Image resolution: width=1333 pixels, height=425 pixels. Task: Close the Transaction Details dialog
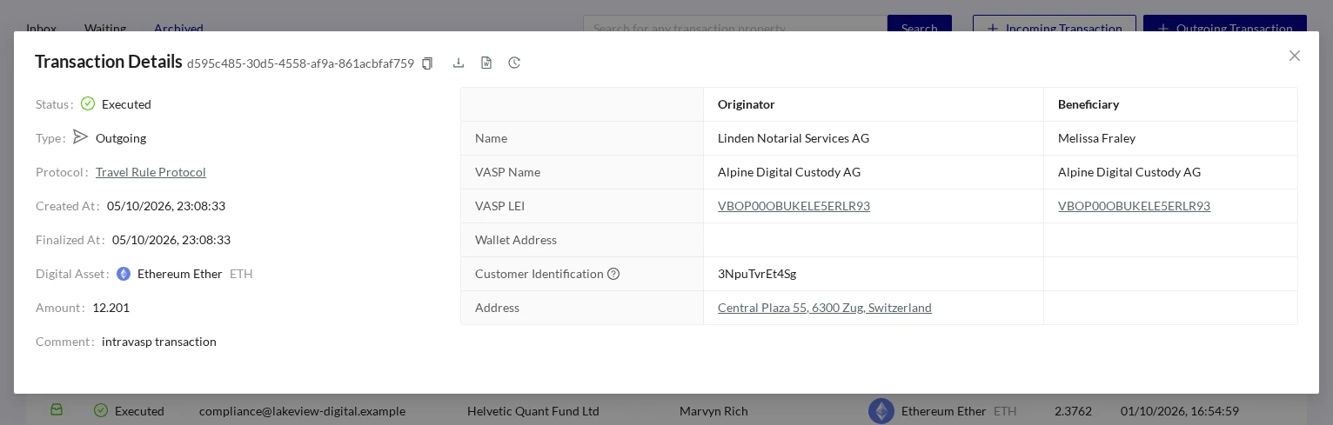click(1295, 56)
